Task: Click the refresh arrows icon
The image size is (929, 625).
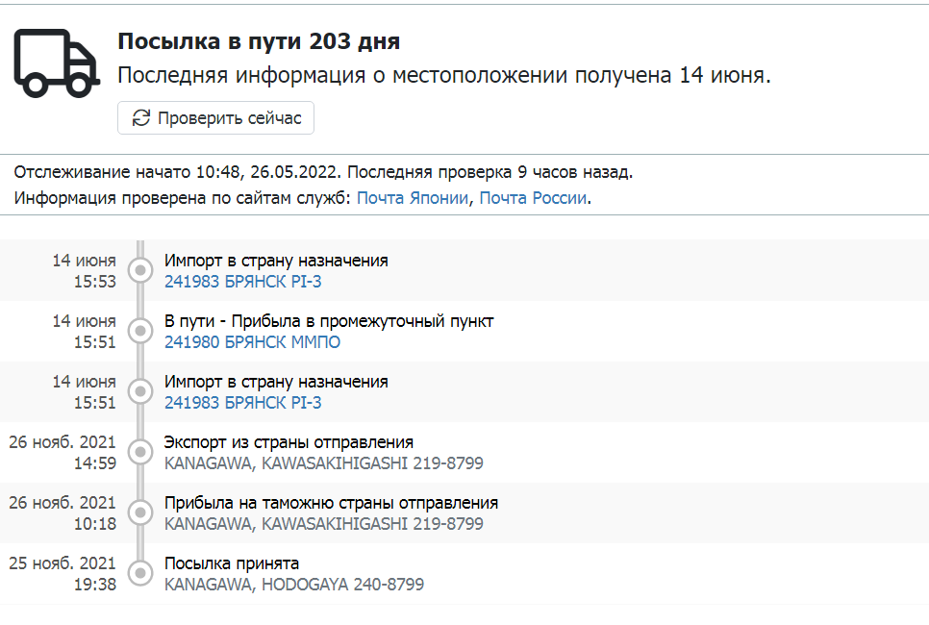Action: click(141, 117)
